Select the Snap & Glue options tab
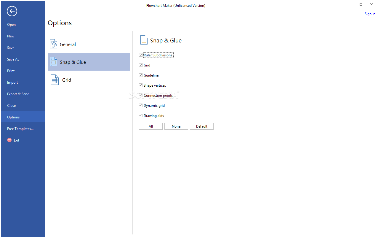This screenshot has width=378, height=238. (x=89, y=62)
